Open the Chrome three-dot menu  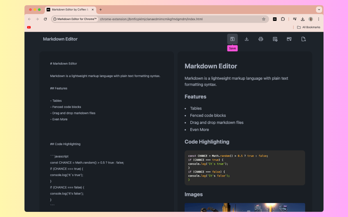tap(318, 19)
